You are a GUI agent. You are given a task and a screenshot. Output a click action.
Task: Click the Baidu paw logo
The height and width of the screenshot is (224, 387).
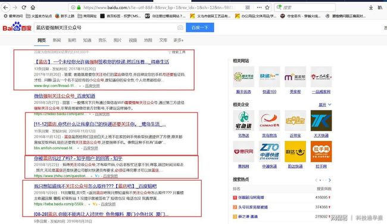(17, 26)
